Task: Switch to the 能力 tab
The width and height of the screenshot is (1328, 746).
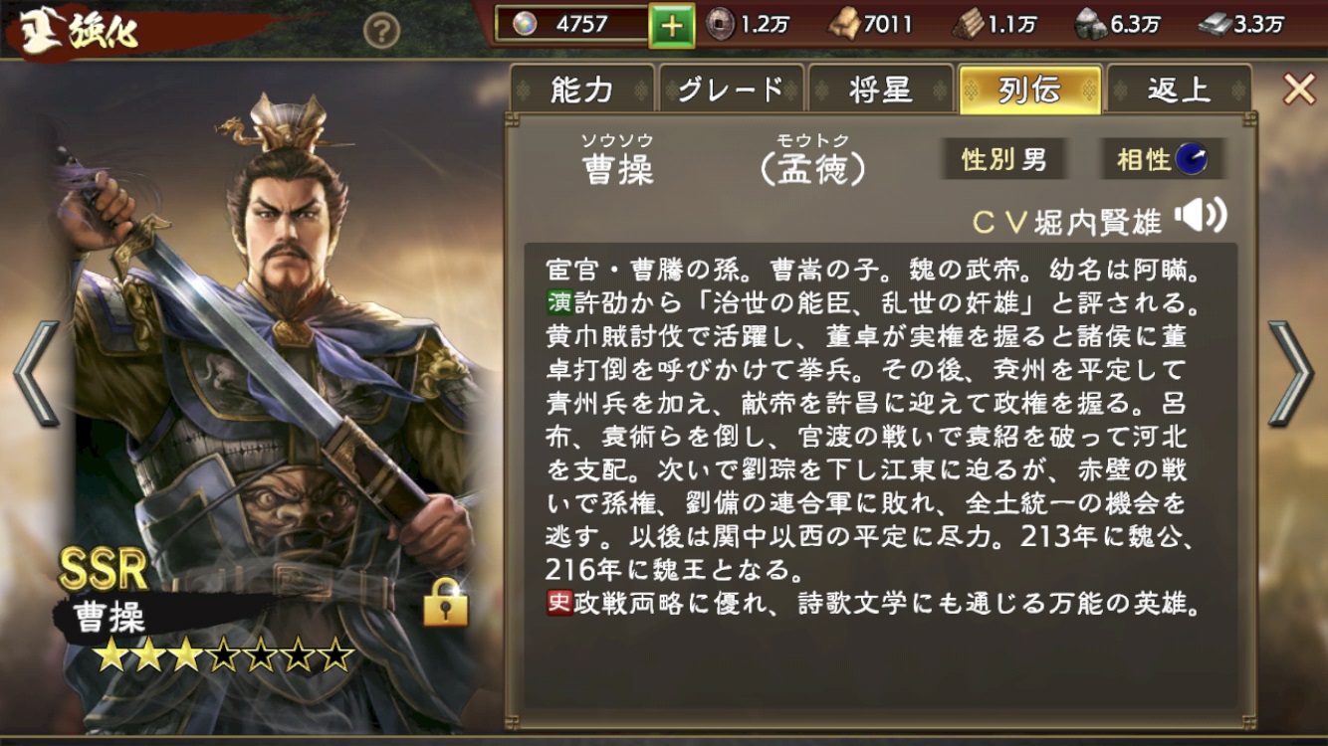Action: [582, 90]
